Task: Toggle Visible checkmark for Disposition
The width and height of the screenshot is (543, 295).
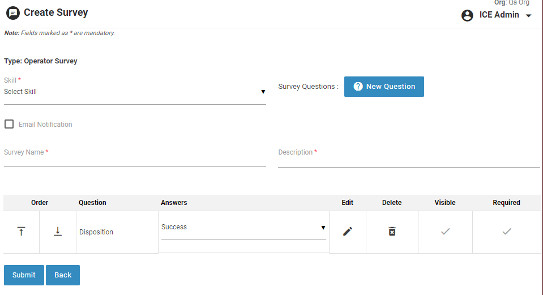Action: [445, 232]
